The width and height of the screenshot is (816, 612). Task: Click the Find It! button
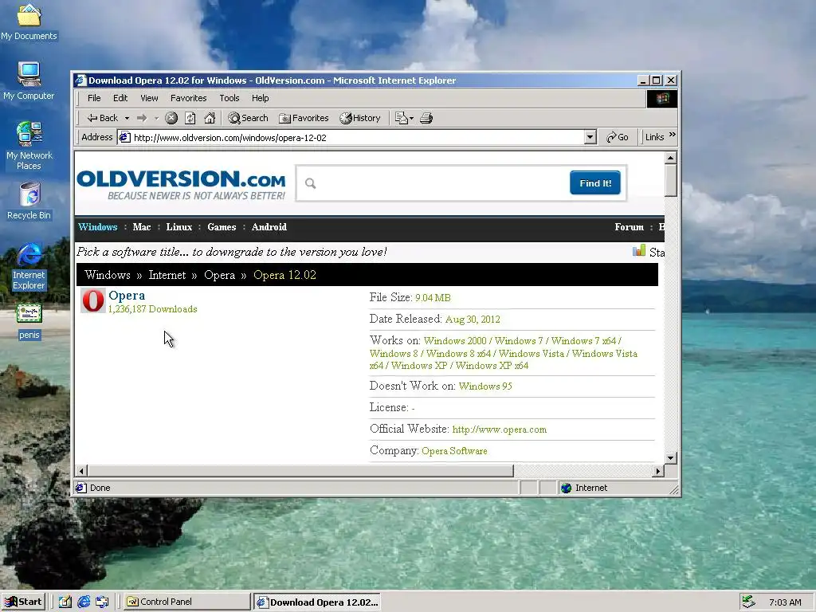click(595, 182)
